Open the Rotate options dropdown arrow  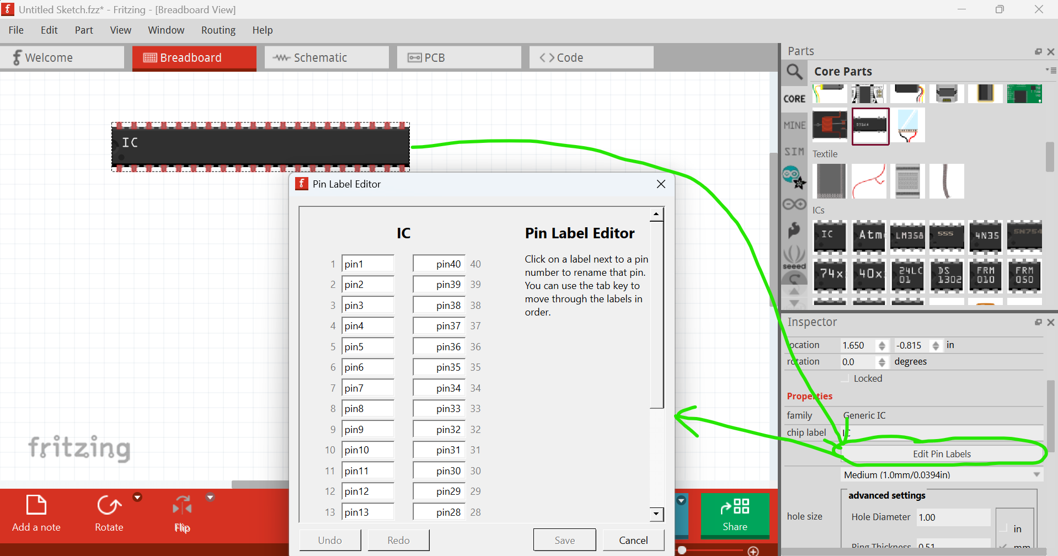coord(137,497)
